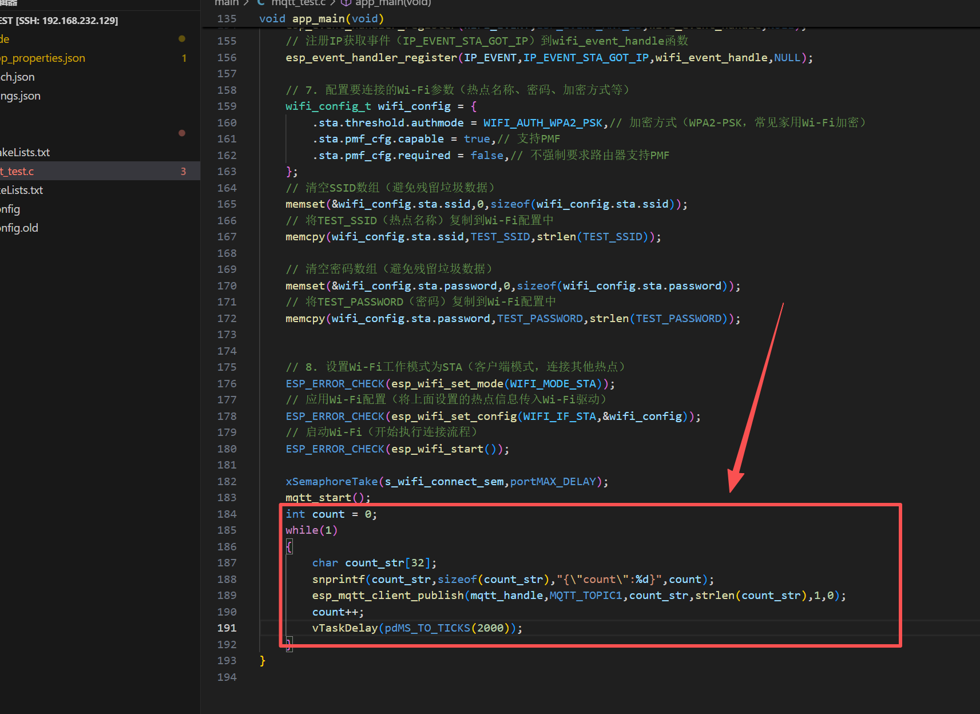Click 'count++;' on line 190
The height and width of the screenshot is (714, 980).
(338, 612)
